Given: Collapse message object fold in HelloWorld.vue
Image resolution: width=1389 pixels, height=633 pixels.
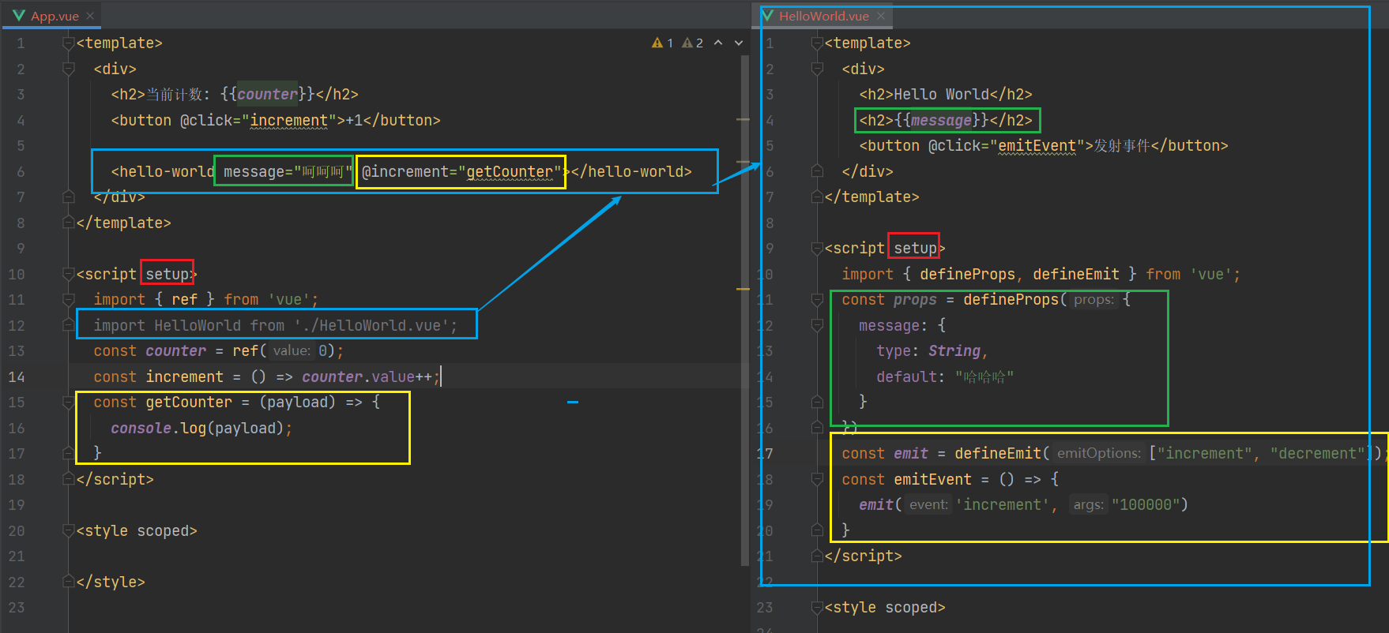Looking at the screenshot, I should pyautogui.click(x=817, y=325).
